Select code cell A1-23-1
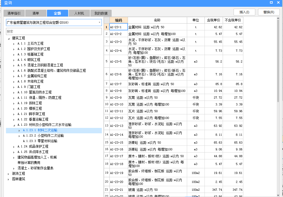The image size is (283, 197). coord(119,27)
